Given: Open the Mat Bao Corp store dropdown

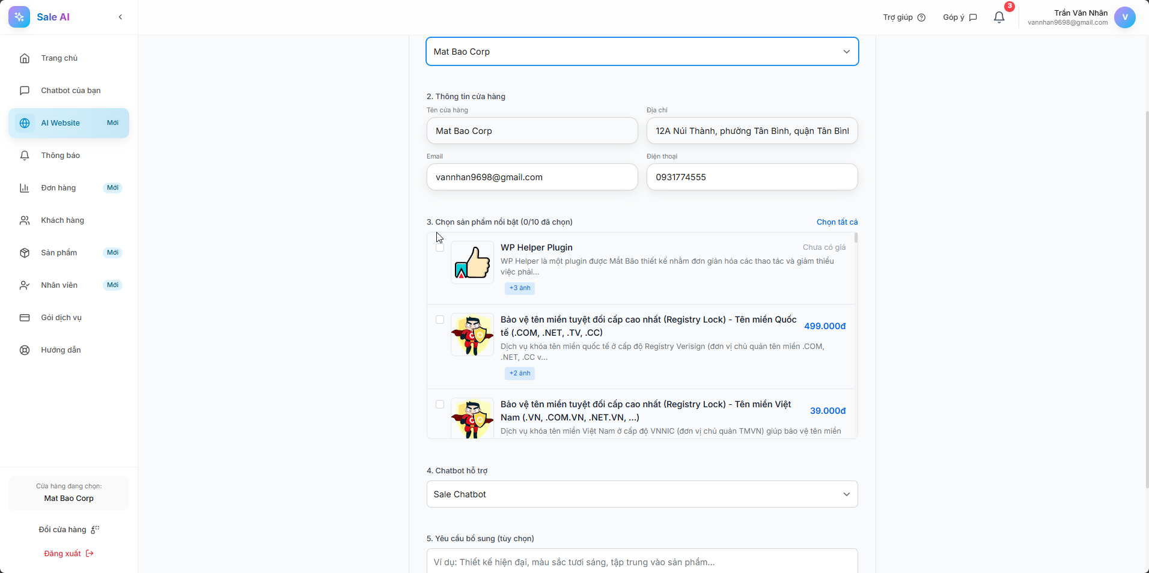Looking at the screenshot, I should [642, 52].
